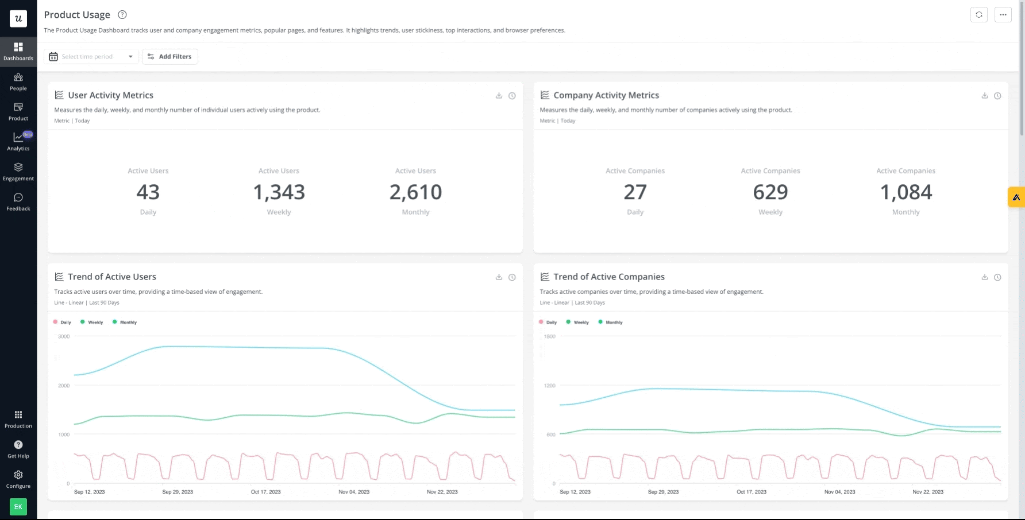
Task: Click the Add Filters button
Action: tap(170, 56)
